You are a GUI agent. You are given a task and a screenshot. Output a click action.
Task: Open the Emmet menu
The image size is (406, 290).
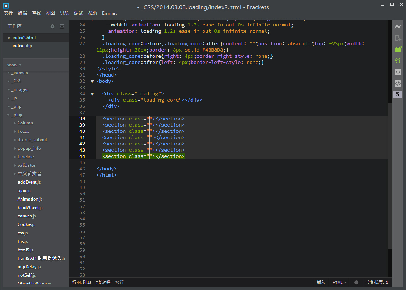pos(109,13)
